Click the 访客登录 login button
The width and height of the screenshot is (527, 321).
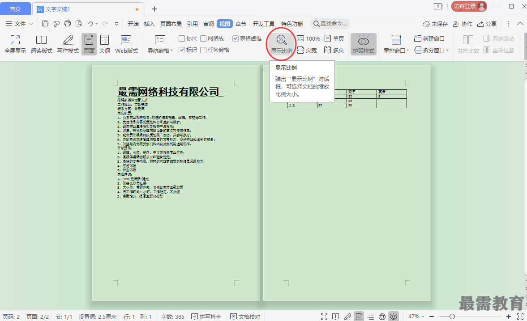pyautogui.click(x=469, y=6)
